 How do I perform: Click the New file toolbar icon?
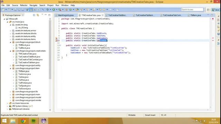coord(3,10)
